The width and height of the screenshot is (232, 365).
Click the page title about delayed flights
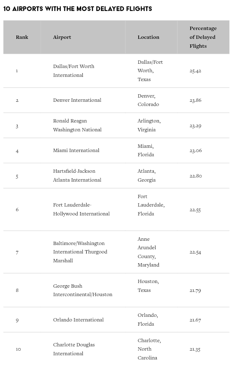pos(78,9)
